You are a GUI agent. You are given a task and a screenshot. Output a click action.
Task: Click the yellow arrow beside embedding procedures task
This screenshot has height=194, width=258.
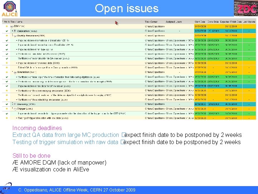(x=7, y=100)
